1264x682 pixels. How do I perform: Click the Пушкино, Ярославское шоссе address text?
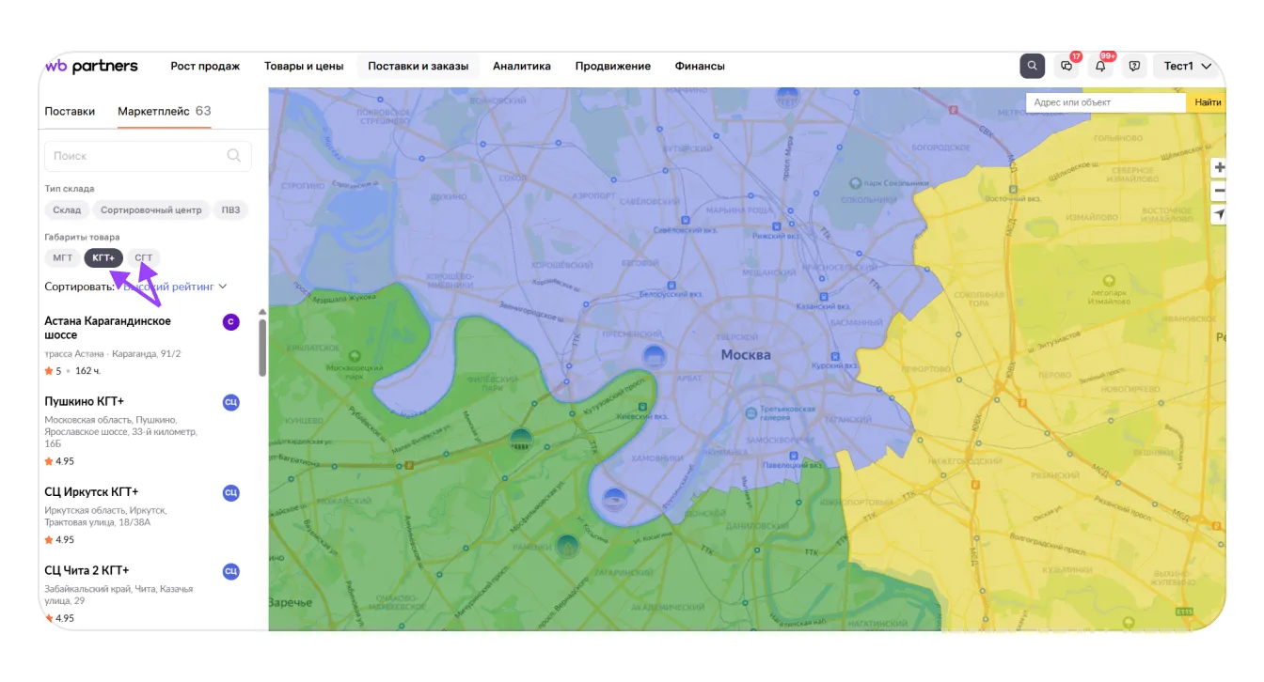pyautogui.click(x=121, y=432)
